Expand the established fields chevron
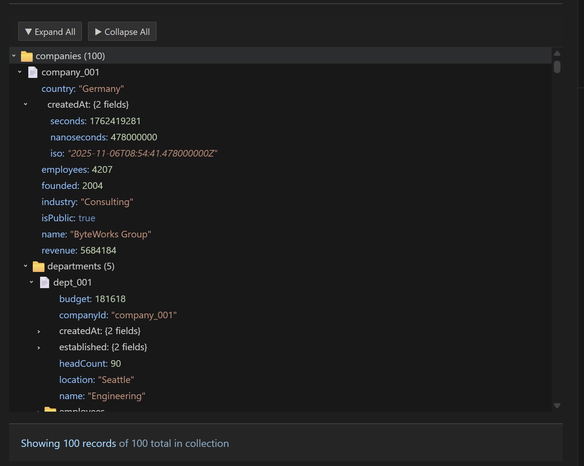The height and width of the screenshot is (466, 584). [x=39, y=348]
